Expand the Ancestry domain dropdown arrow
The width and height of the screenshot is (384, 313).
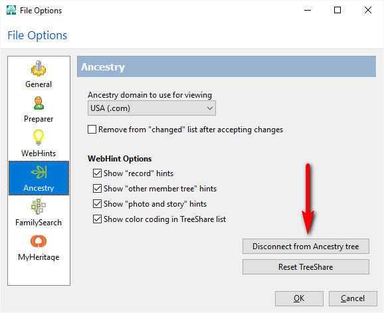point(210,108)
